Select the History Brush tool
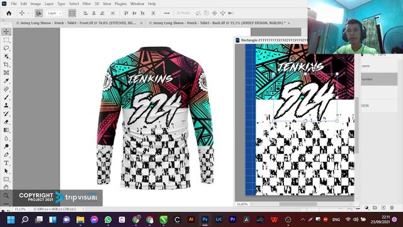The image size is (403, 227). point(6,113)
